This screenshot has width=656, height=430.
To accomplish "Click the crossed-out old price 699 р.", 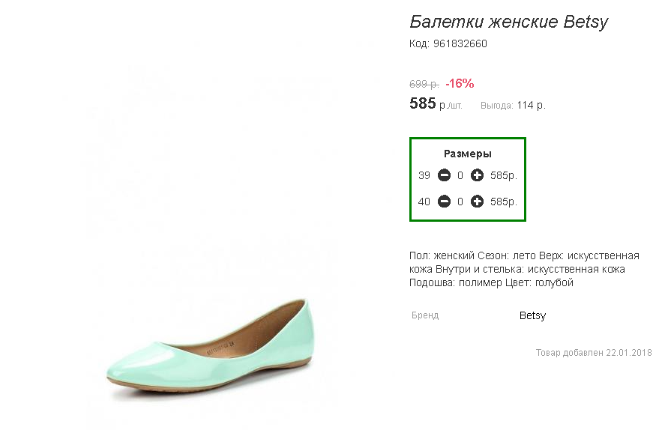I will point(424,85).
